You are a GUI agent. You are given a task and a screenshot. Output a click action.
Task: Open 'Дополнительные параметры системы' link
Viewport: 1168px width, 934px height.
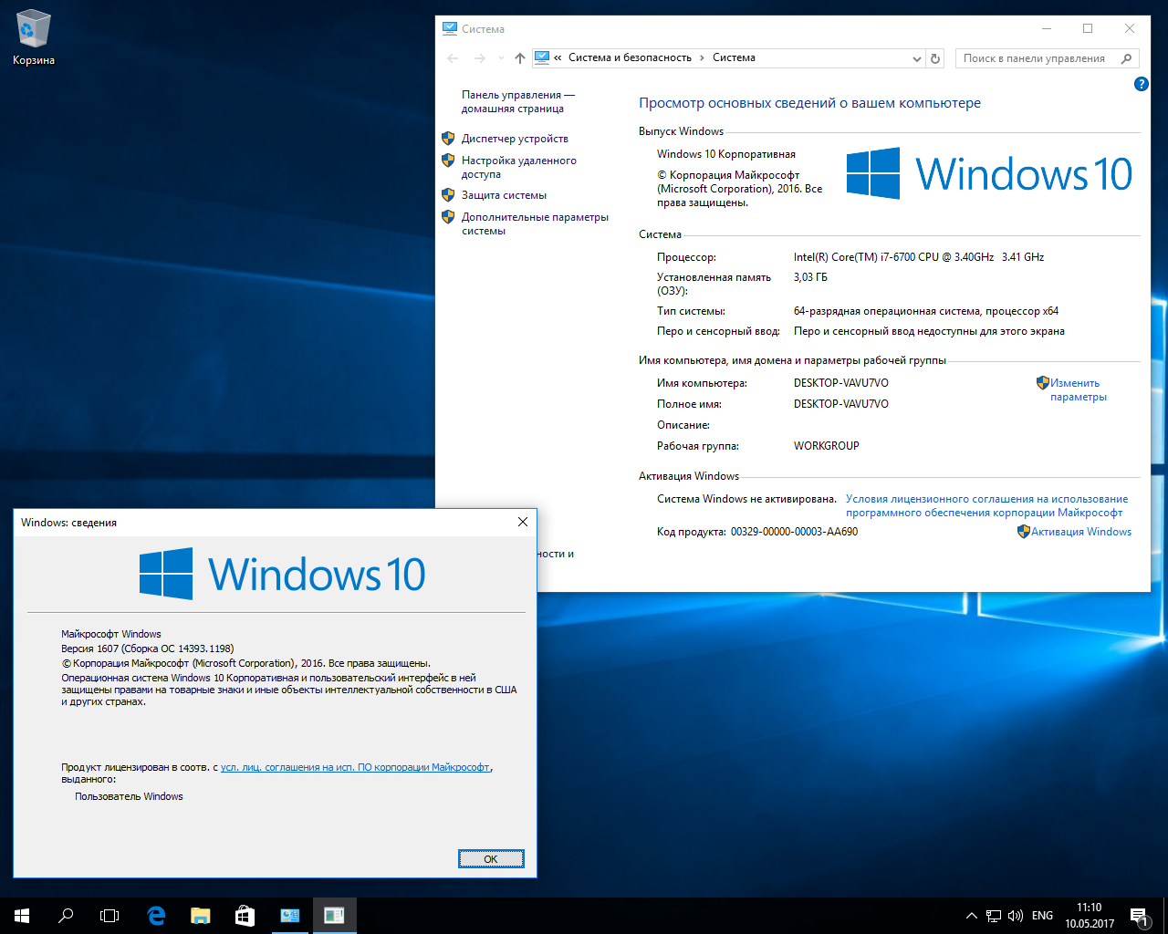(535, 223)
